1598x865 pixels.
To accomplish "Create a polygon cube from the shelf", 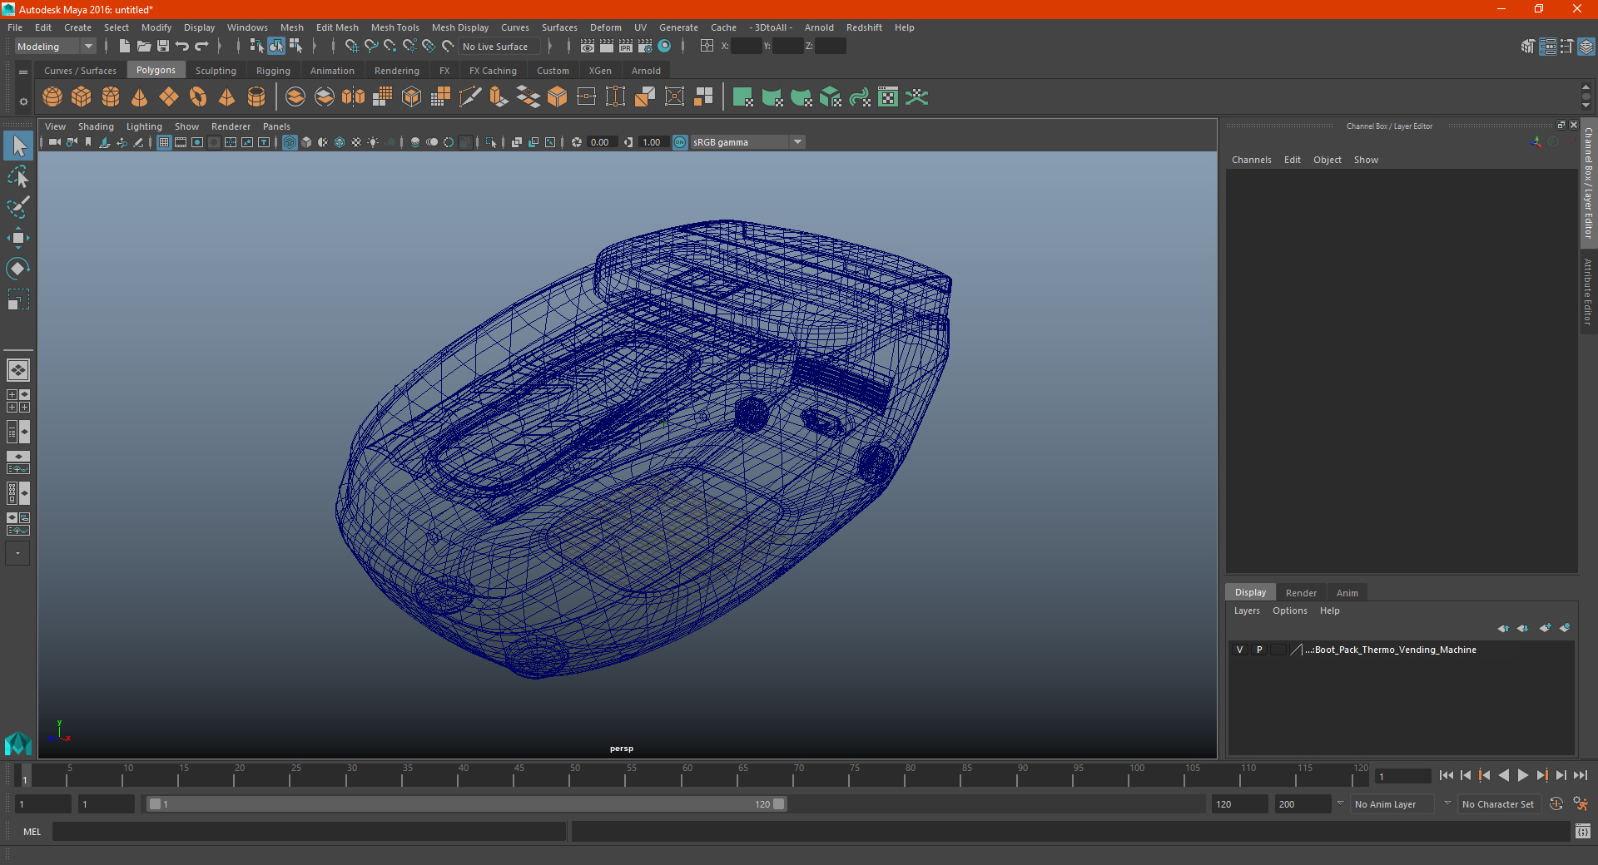I will click(82, 97).
